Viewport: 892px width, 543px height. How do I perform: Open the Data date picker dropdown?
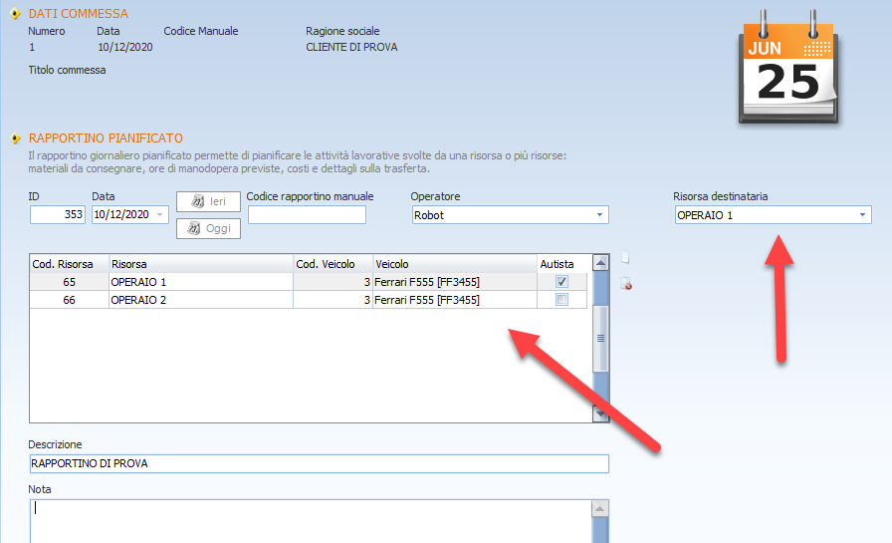[x=160, y=214]
